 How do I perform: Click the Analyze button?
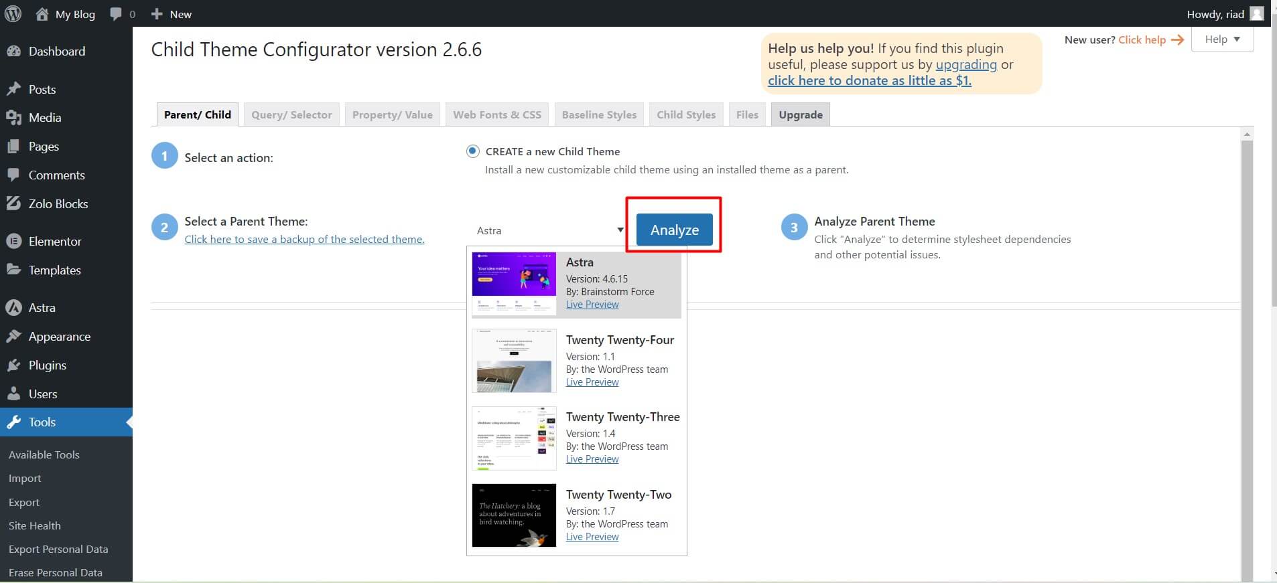tap(674, 230)
